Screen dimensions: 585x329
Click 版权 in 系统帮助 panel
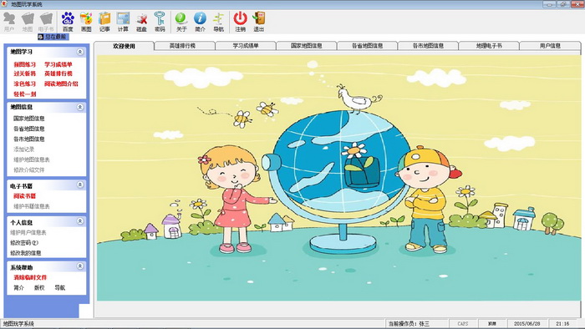point(39,288)
